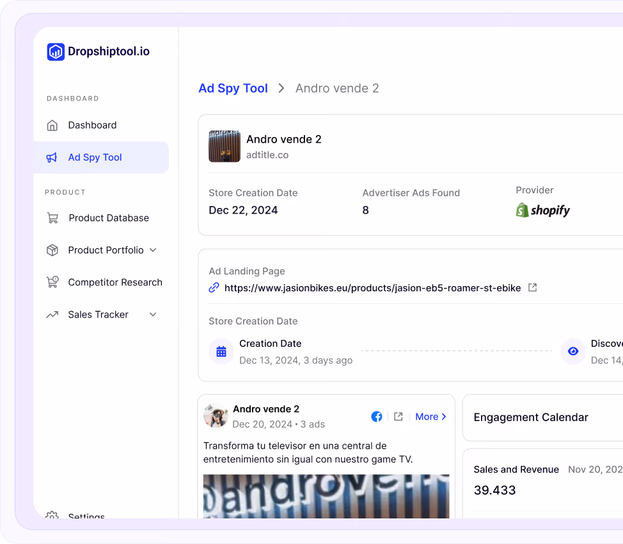This screenshot has height=544, width=623.
Task: Click the ad creative image preview
Action: (326, 496)
